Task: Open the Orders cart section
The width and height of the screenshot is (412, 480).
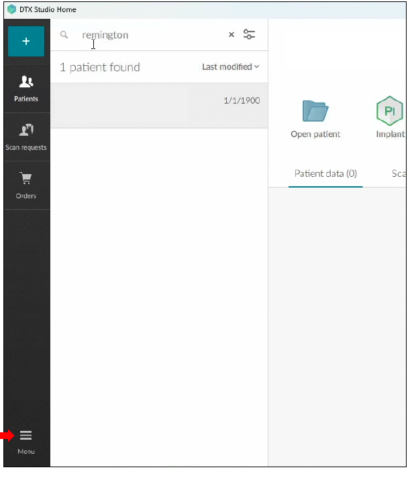Action: point(26,185)
